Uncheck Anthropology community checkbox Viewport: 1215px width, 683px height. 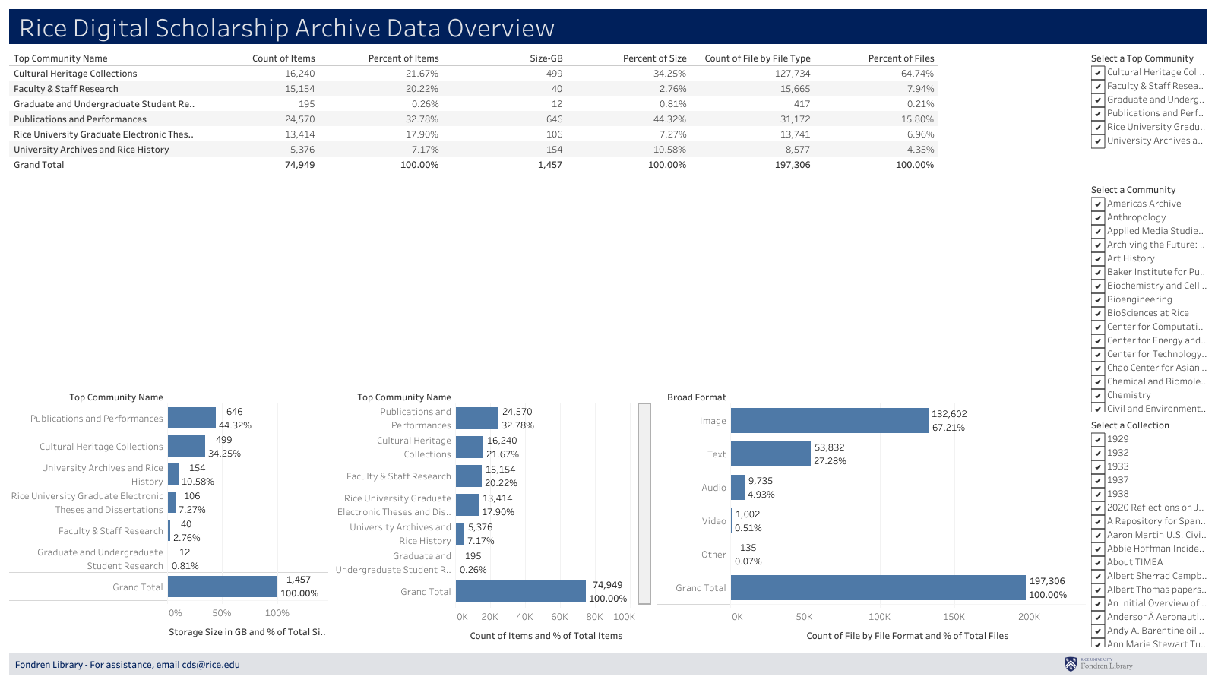click(1097, 218)
